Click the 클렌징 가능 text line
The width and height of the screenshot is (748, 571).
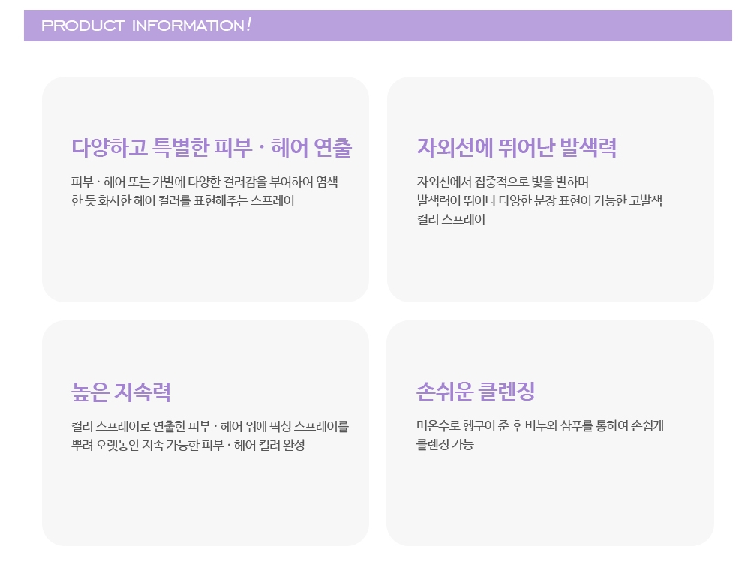point(445,445)
